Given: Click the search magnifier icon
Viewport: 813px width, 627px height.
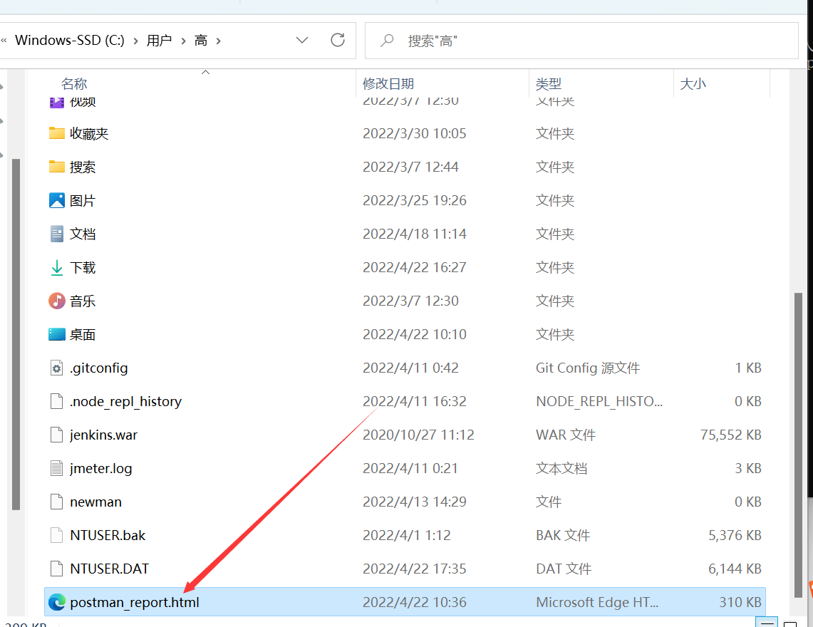Looking at the screenshot, I should [x=387, y=41].
